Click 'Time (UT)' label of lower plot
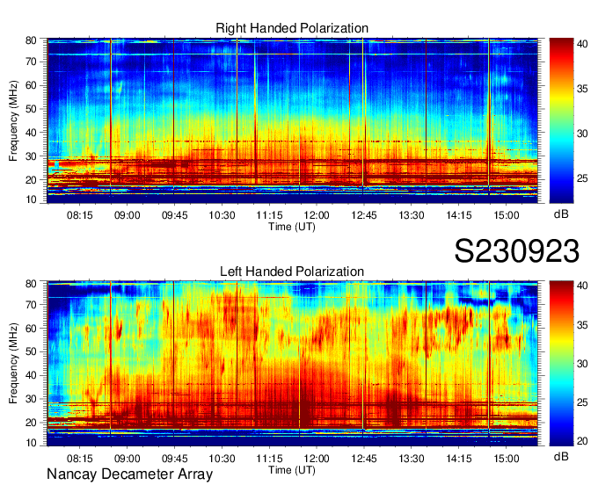Screen dimensions: 598x485 [292, 470]
